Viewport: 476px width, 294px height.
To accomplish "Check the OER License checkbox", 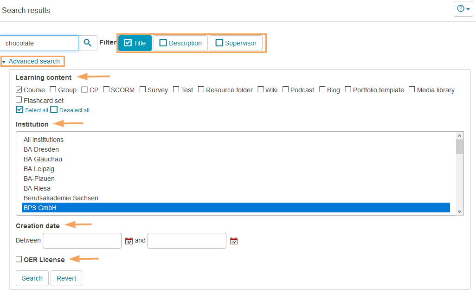I will [x=19, y=260].
